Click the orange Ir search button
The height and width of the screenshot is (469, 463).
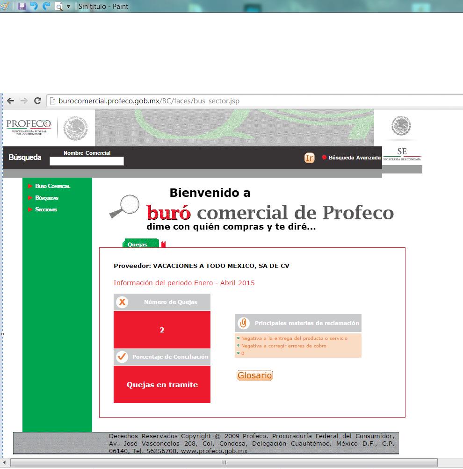[x=309, y=158]
